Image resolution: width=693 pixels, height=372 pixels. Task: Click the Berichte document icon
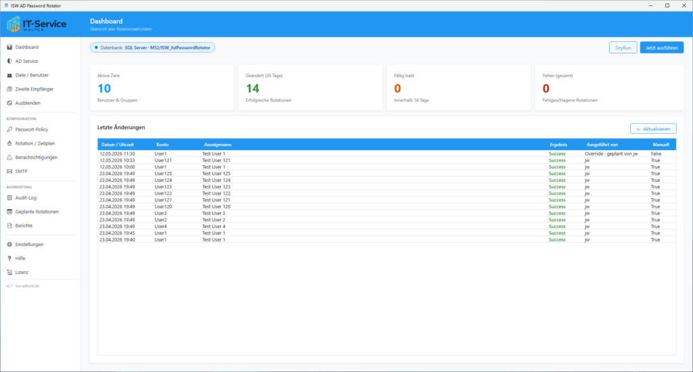tap(9, 226)
